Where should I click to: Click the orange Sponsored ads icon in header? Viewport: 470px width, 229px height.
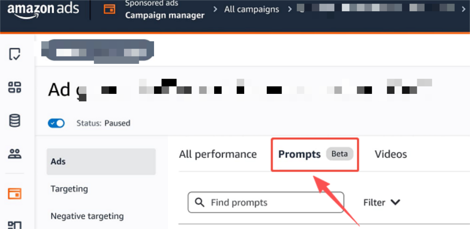[x=109, y=9]
